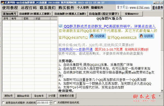Click the QQ加群PC版公告 title

[109, 19]
